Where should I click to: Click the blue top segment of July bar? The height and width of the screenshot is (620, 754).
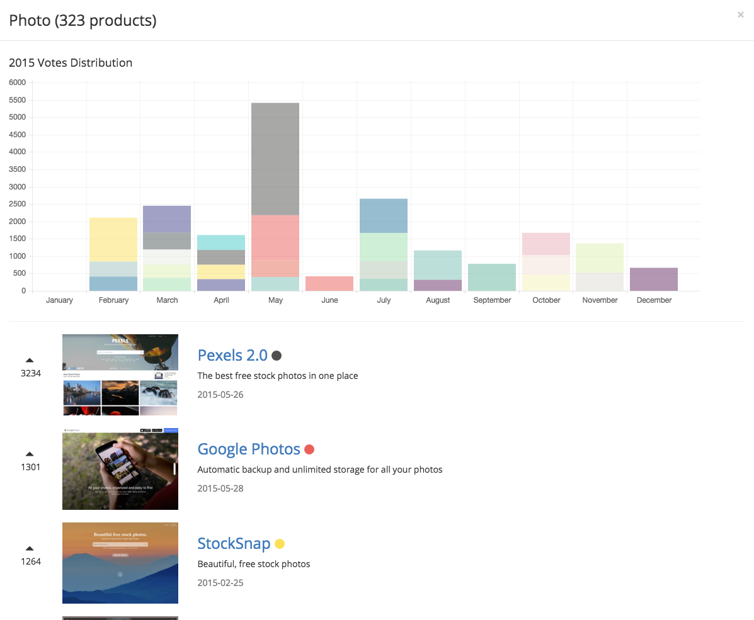(384, 216)
